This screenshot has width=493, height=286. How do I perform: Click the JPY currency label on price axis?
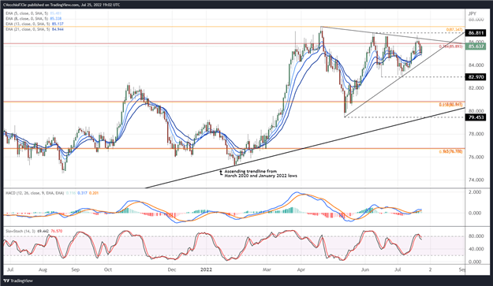click(472, 13)
